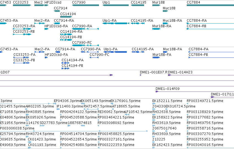Click the EK162423.5prime EST label

(167, 145)
